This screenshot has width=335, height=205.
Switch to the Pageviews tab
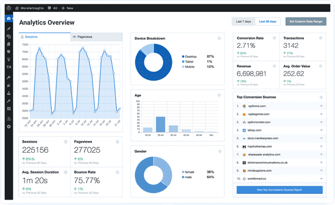click(x=97, y=37)
